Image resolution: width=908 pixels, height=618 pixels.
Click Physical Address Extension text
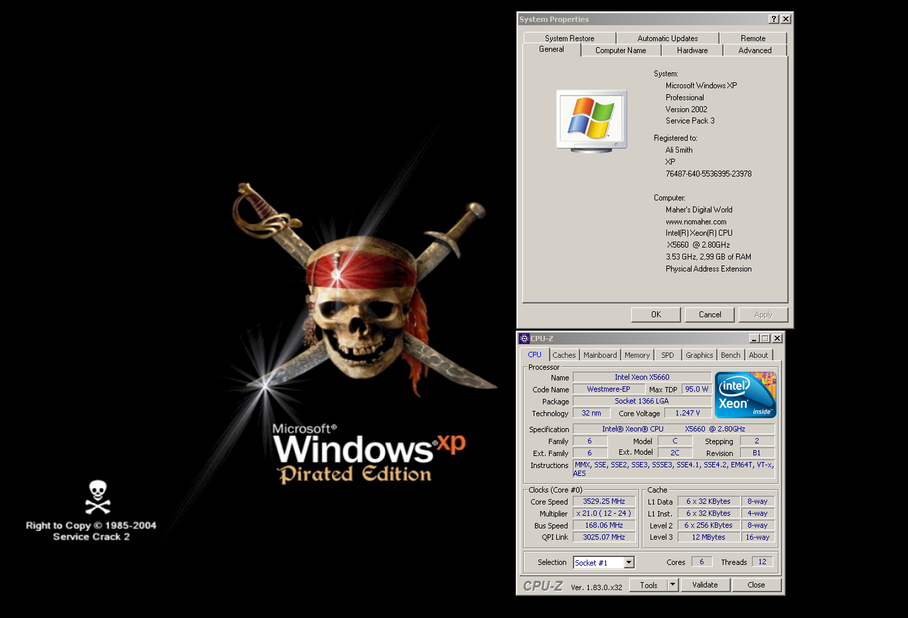coord(709,269)
